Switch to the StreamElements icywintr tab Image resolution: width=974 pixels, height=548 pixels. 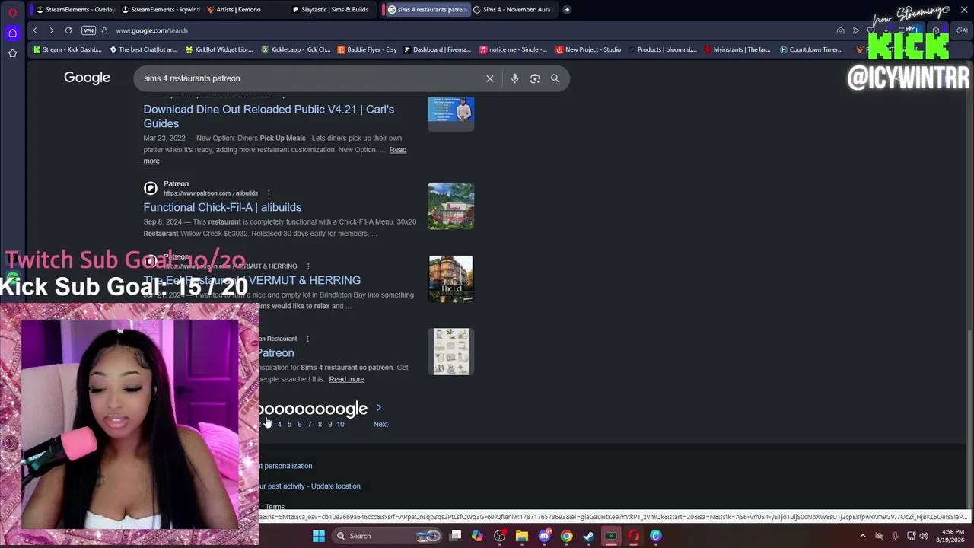[x=160, y=10]
